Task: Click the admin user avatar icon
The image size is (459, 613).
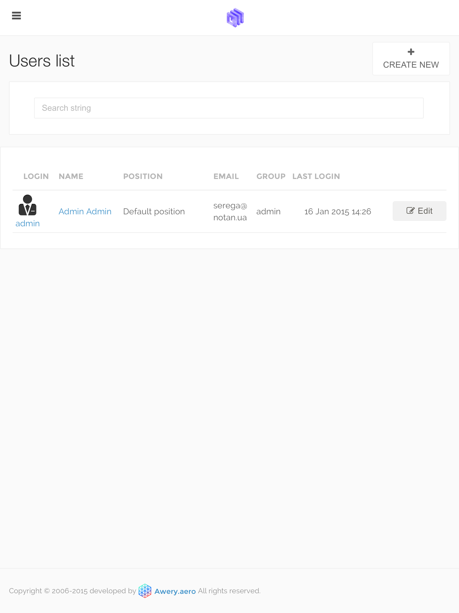Action: [27, 205]
